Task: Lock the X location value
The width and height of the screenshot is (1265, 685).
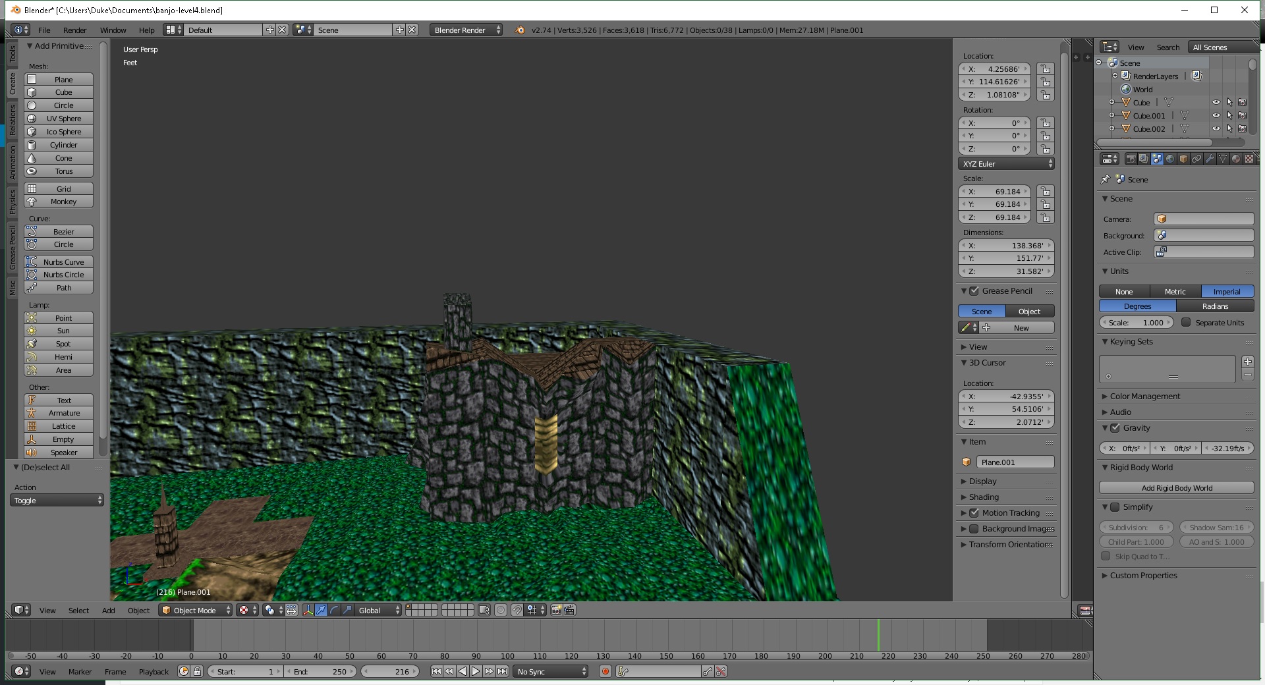Action: point(1045,69)
